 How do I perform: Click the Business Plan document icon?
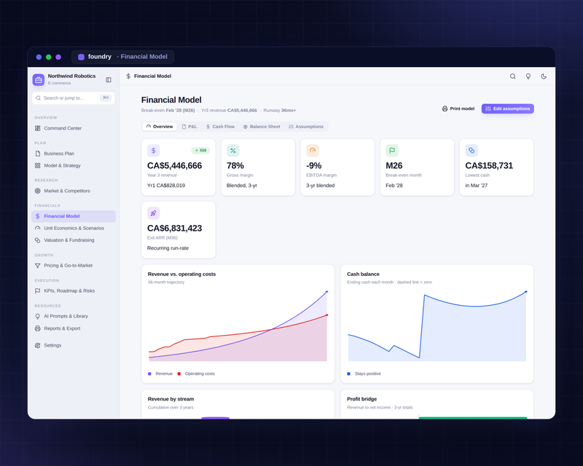(x=38, y=154)
